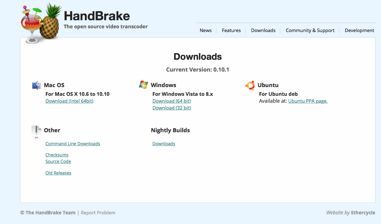Open the Nightly Builds Downloads link
The width and height of the screenshot is (381, 224).
(x=164, y=144)
